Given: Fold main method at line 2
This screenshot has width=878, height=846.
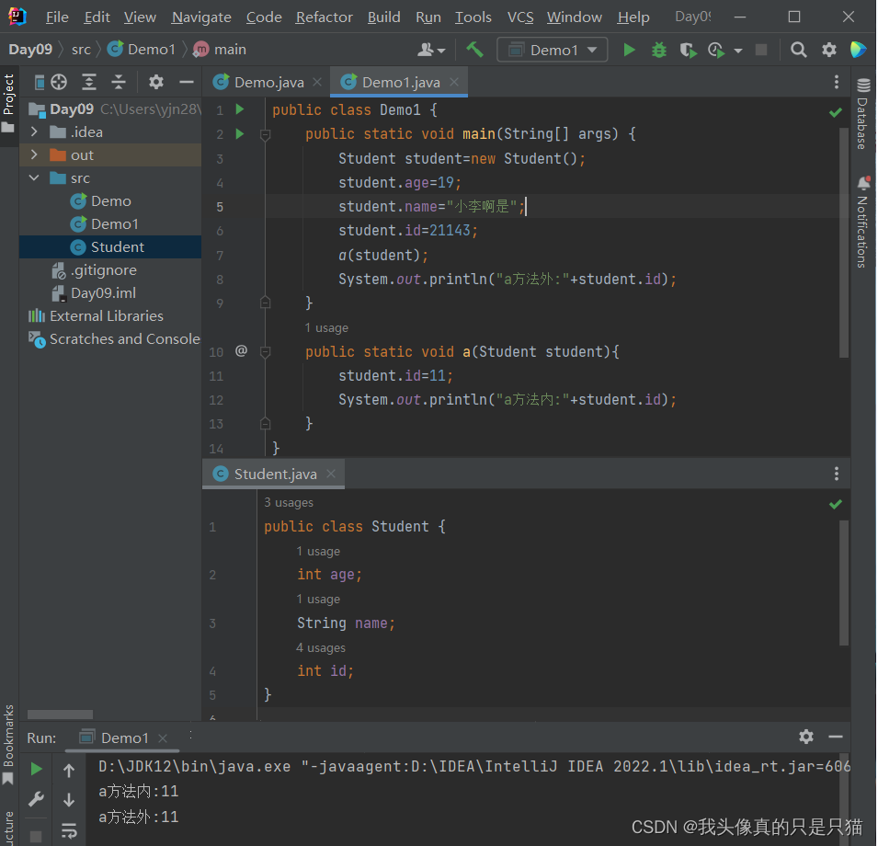Looking at the screenshot, I should coord(266,134).
